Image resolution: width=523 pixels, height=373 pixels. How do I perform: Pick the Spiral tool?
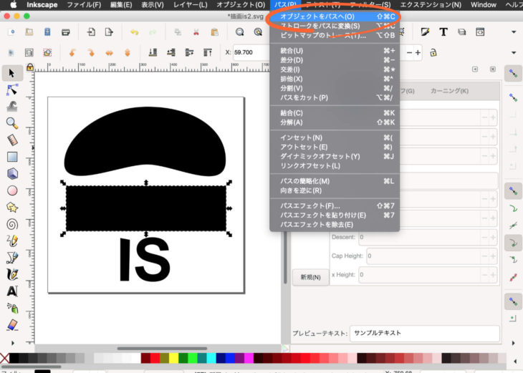click(12, 224)
